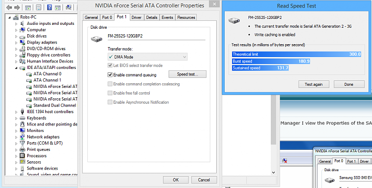Click the Forward arrow in Device Manager toolbar

point(17,7)
